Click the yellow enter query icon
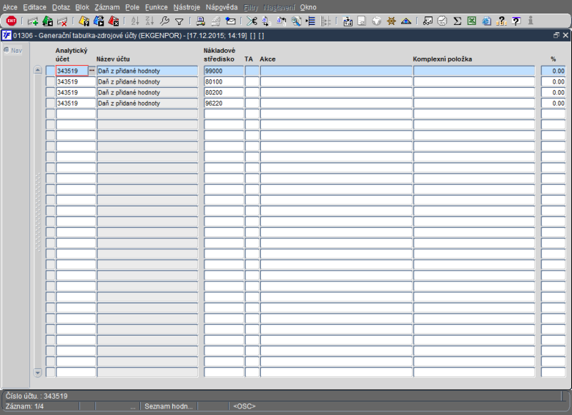This screenshot has width=572, height=415. (84, 21)
